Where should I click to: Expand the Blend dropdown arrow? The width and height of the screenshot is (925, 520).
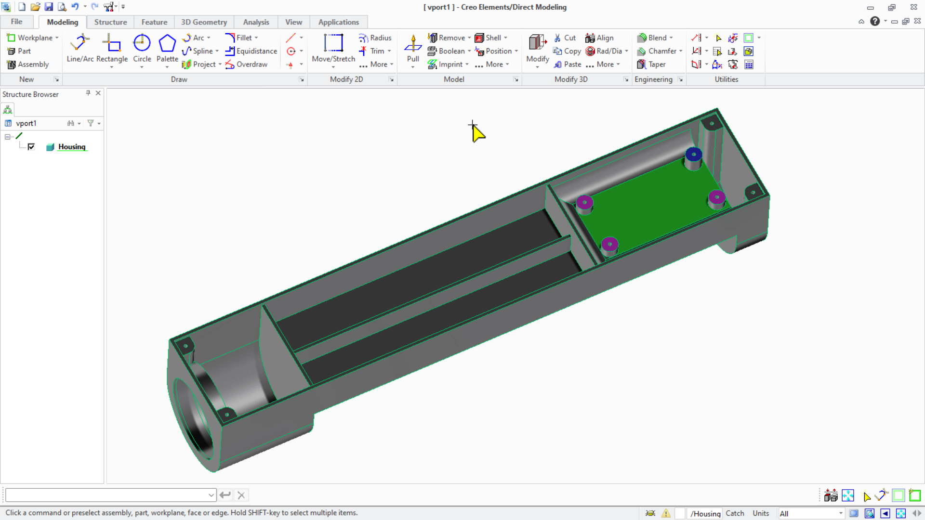tap(671, 38)
